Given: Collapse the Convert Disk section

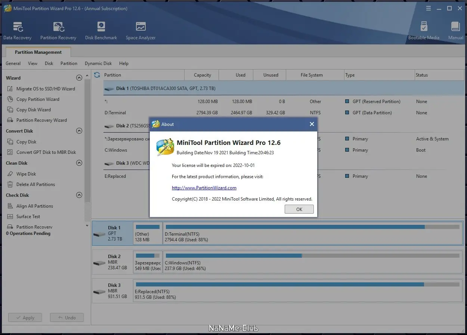Looking at the screenshot, I should point(79,131).
